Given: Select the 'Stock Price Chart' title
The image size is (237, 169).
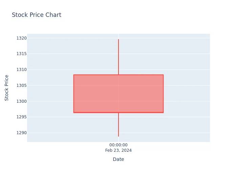Looking at the screenshot, I should 37,15.
